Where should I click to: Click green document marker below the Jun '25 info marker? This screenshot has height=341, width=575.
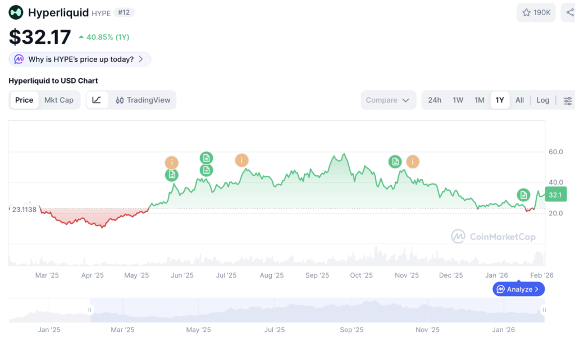pos(172,175)
